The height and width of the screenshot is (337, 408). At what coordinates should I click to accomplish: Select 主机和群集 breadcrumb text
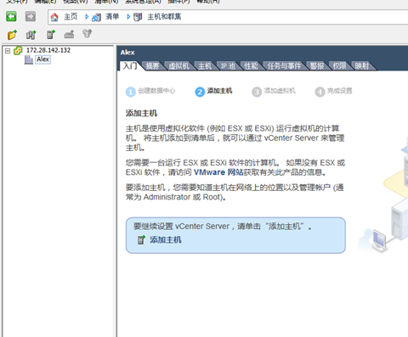[x=164, y=17]
